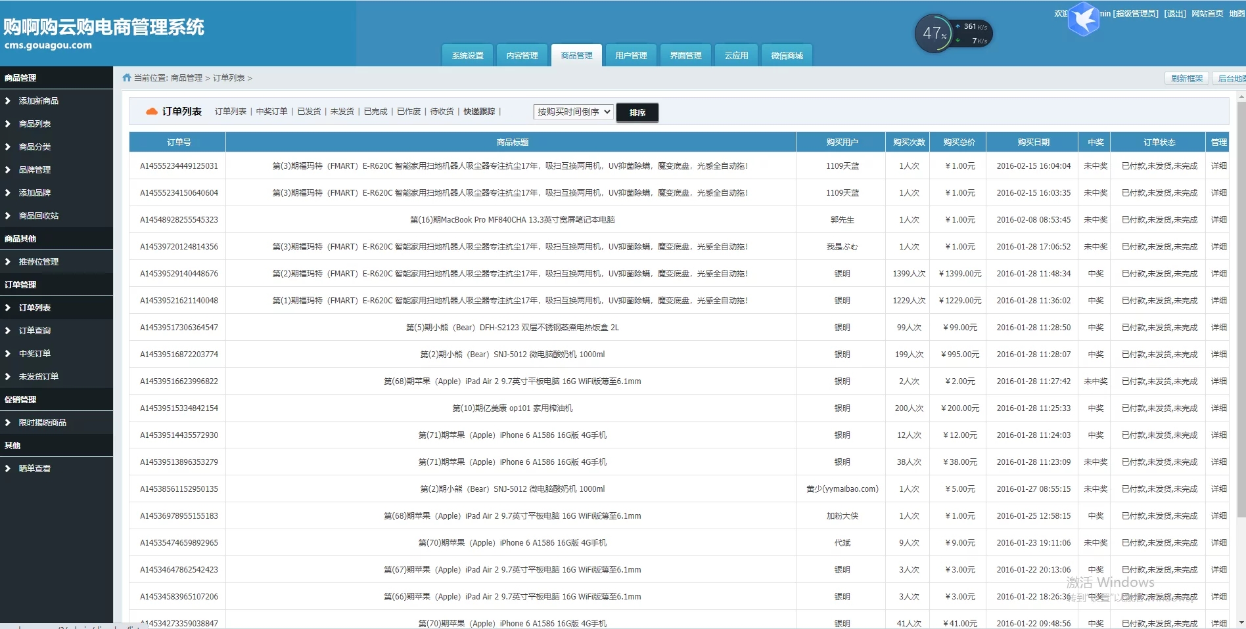Filter orders by 已发货 link
The image size is (1246, 629).
pos(309,112)
